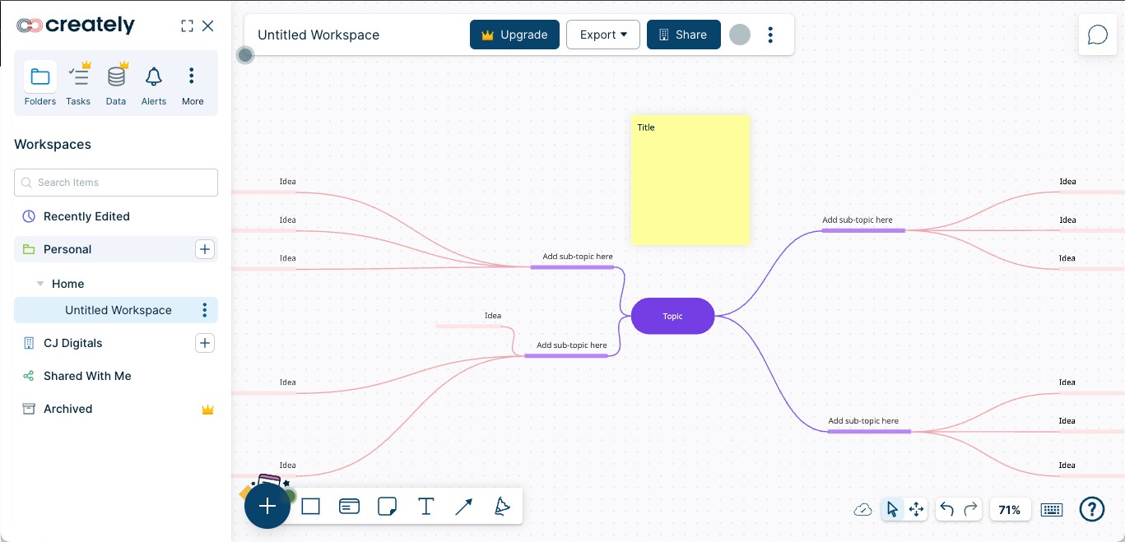Click the blue plus add shapes button

click(267, 506)
